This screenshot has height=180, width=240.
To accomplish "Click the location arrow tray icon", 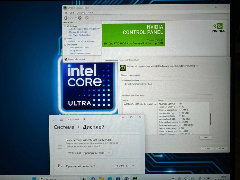I will point(185,178).
